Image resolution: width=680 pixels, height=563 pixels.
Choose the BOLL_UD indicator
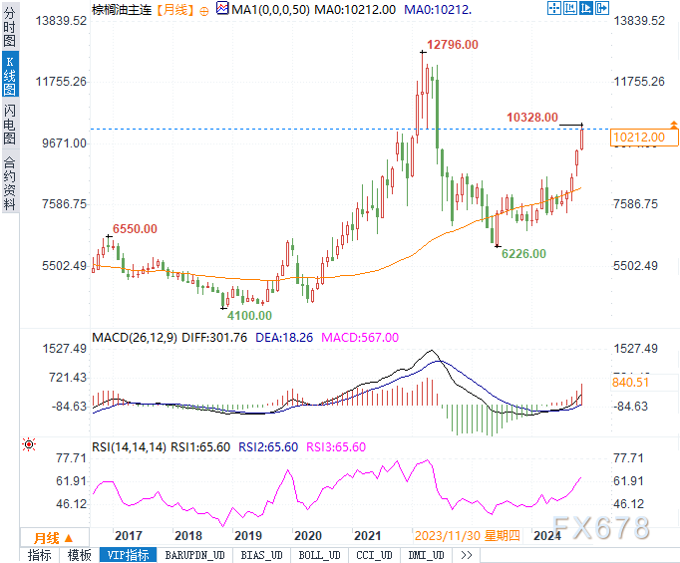click(x=319, y=555)
